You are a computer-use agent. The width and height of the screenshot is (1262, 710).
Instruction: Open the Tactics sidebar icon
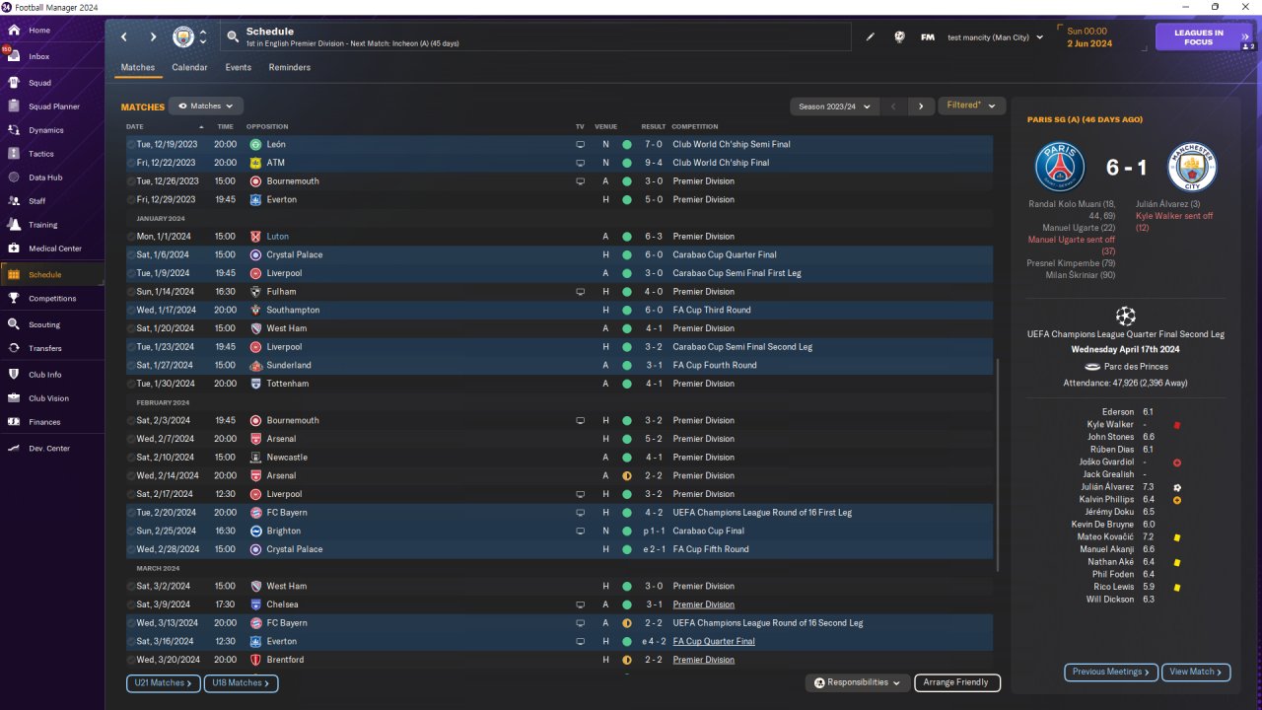pyautogui.click(x=14, y=154)
